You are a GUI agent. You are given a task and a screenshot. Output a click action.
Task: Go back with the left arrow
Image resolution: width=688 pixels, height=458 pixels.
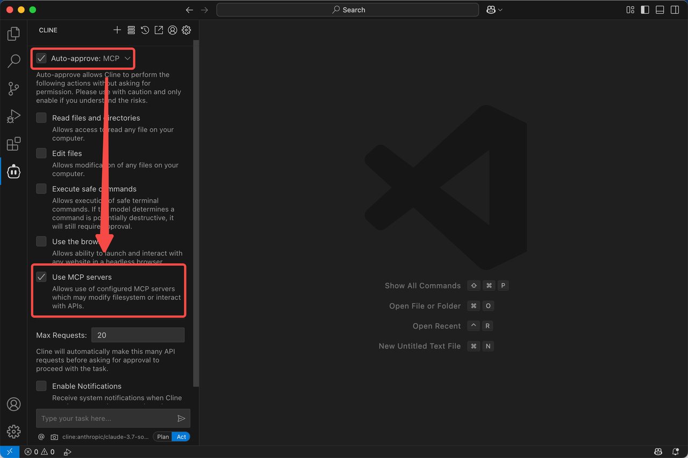[189, 10]
